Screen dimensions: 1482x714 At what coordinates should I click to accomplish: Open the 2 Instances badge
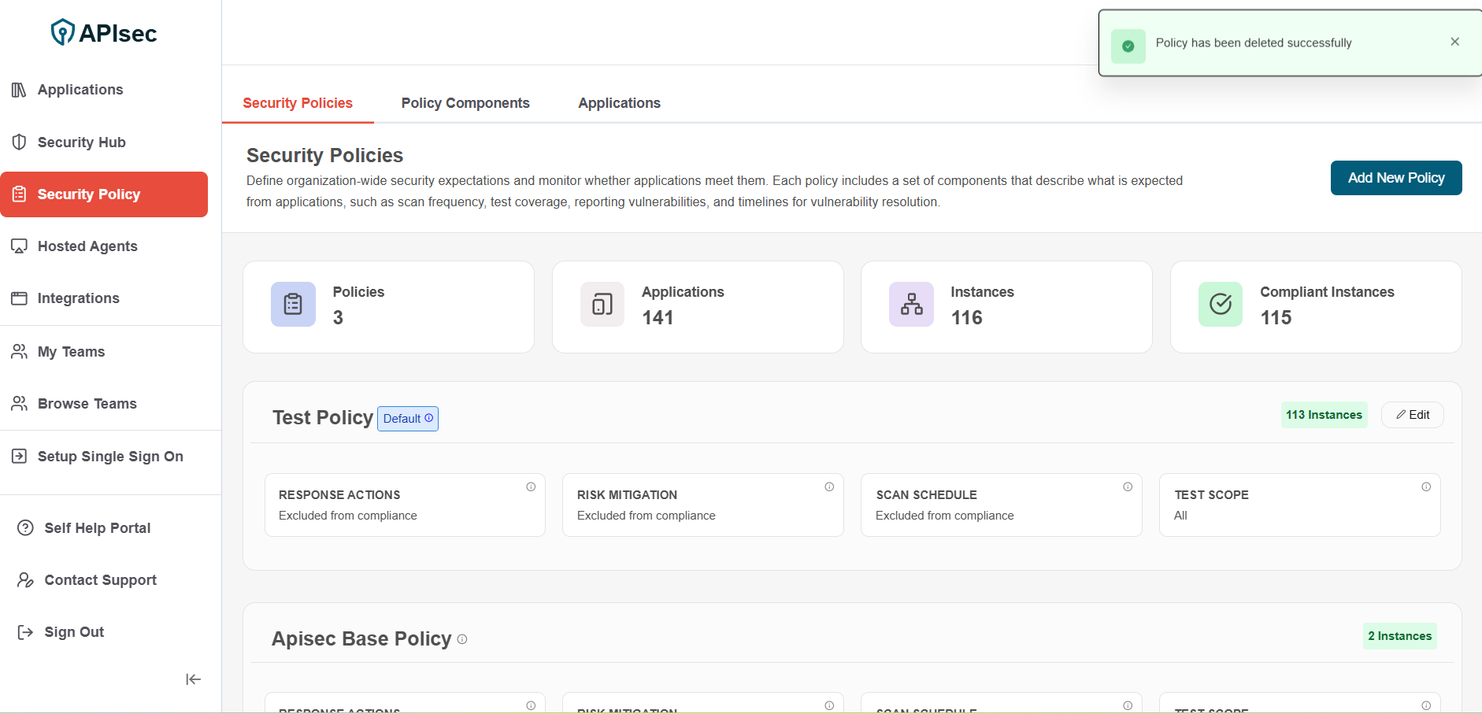pos(1399,636)
